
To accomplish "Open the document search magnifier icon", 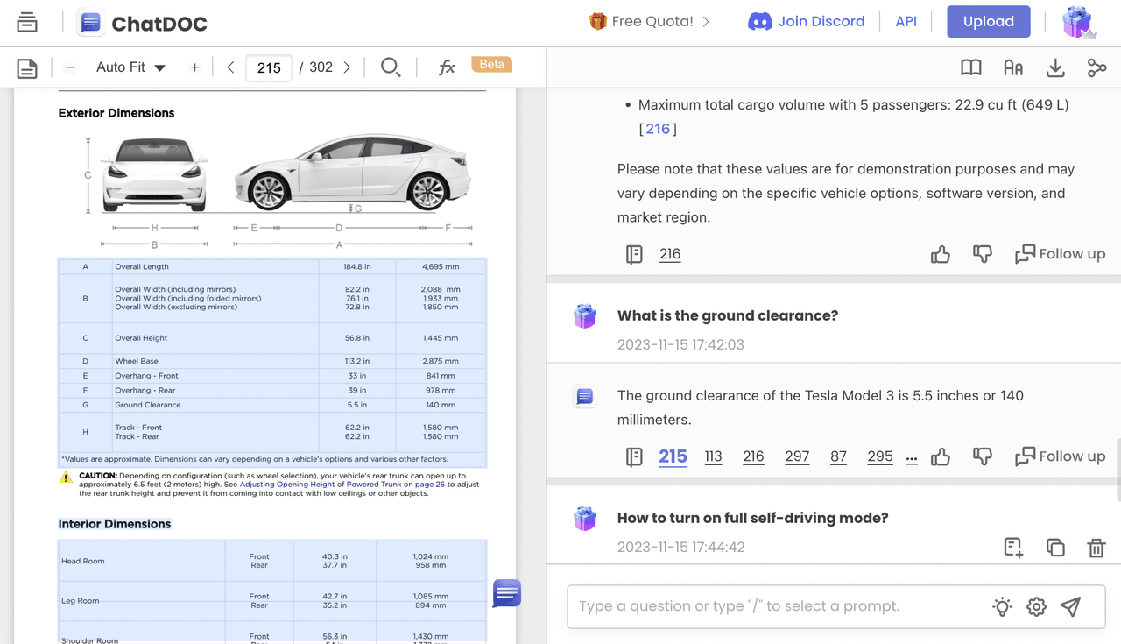I will (x=391, y=67).
